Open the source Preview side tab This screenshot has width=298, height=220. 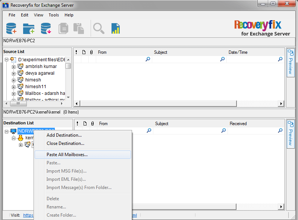(291, 63)
